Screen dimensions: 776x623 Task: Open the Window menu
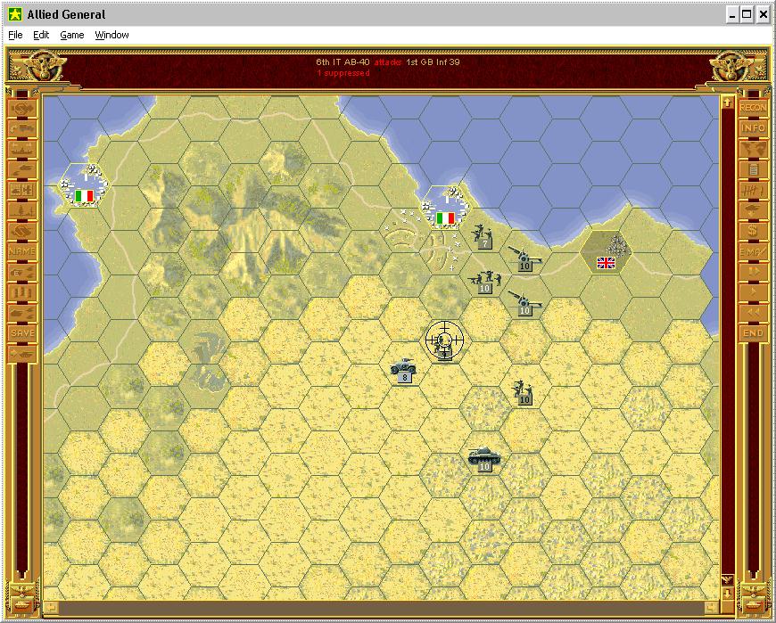pyautogui.click(x=111, y=35)
